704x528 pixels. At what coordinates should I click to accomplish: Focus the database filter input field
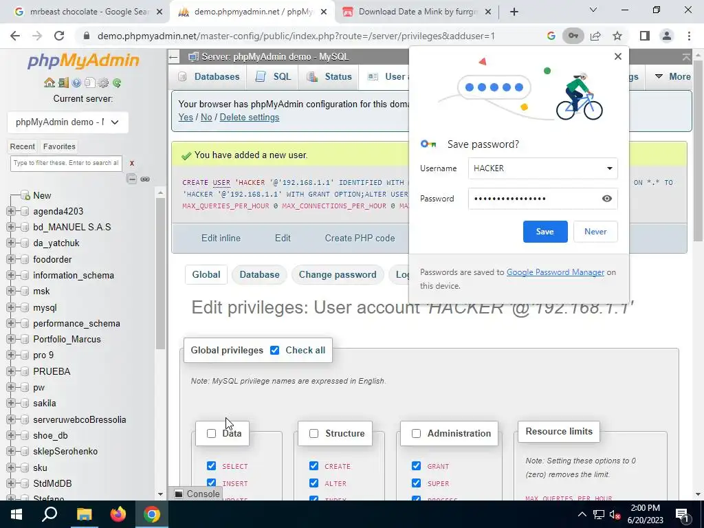pos(66,164)
